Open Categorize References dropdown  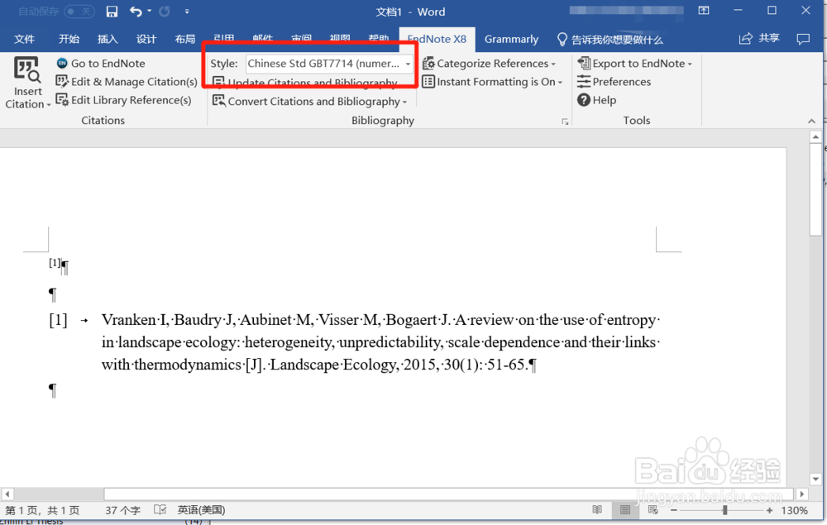(489, 64)
